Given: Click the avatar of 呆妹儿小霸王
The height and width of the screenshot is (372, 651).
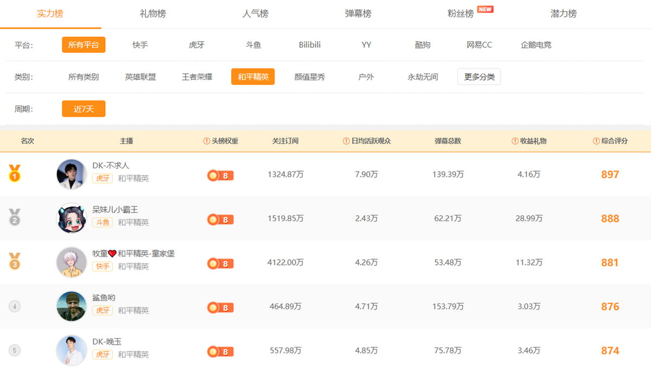Looking at the screenshot, I should (x=71, y=218).
